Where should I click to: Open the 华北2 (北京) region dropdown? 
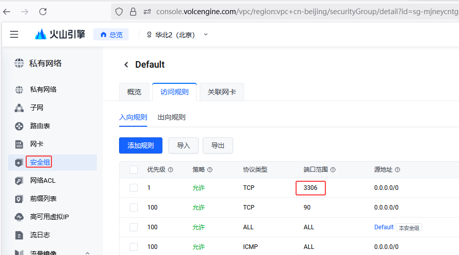point(177,34)
